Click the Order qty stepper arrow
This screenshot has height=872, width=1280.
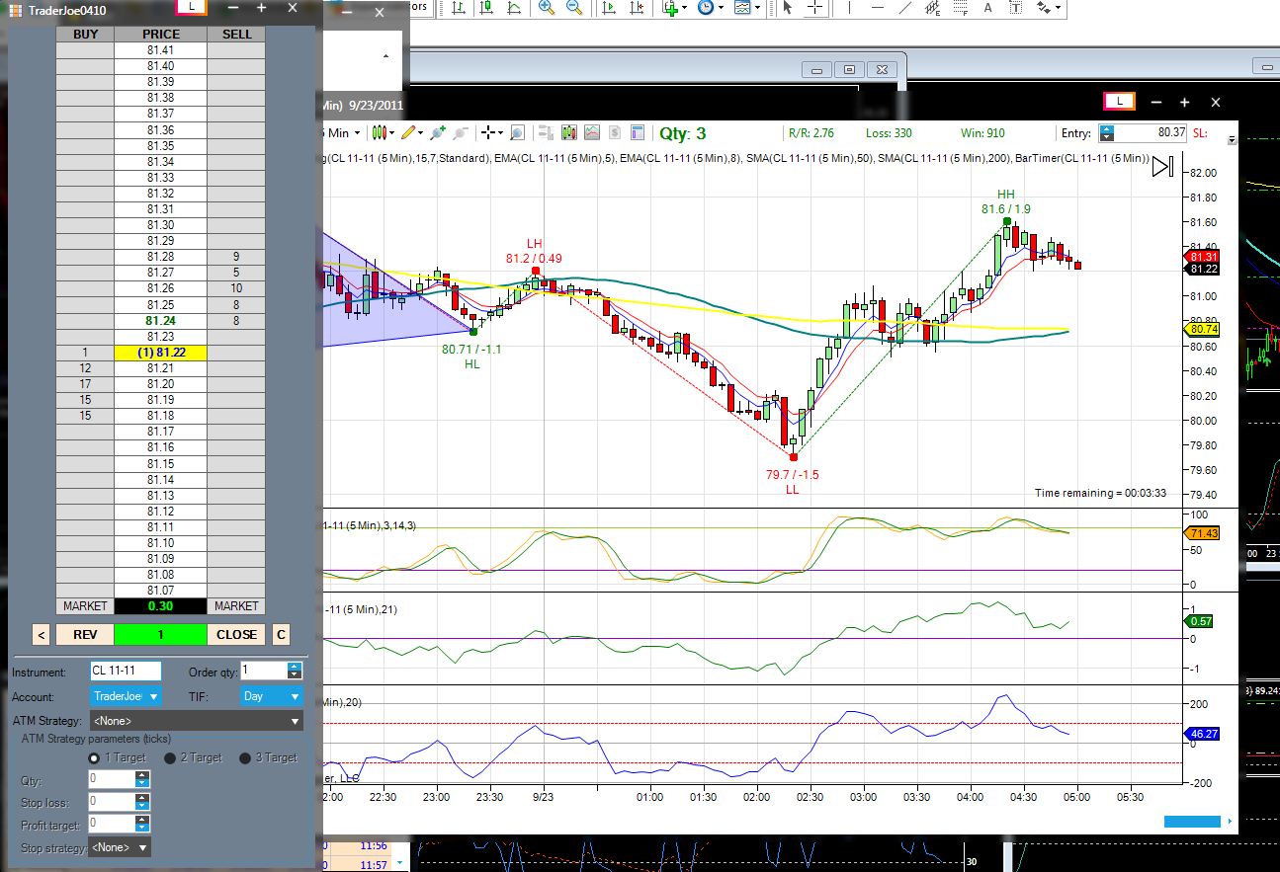(294, 671)
